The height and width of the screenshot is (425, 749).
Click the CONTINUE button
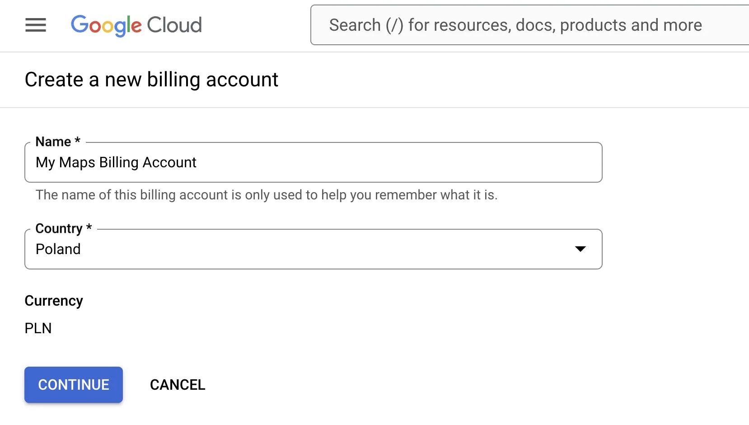point(74,385)
